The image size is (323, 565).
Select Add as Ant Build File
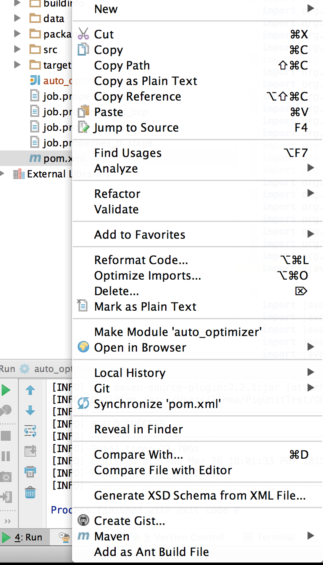point(197,552)
